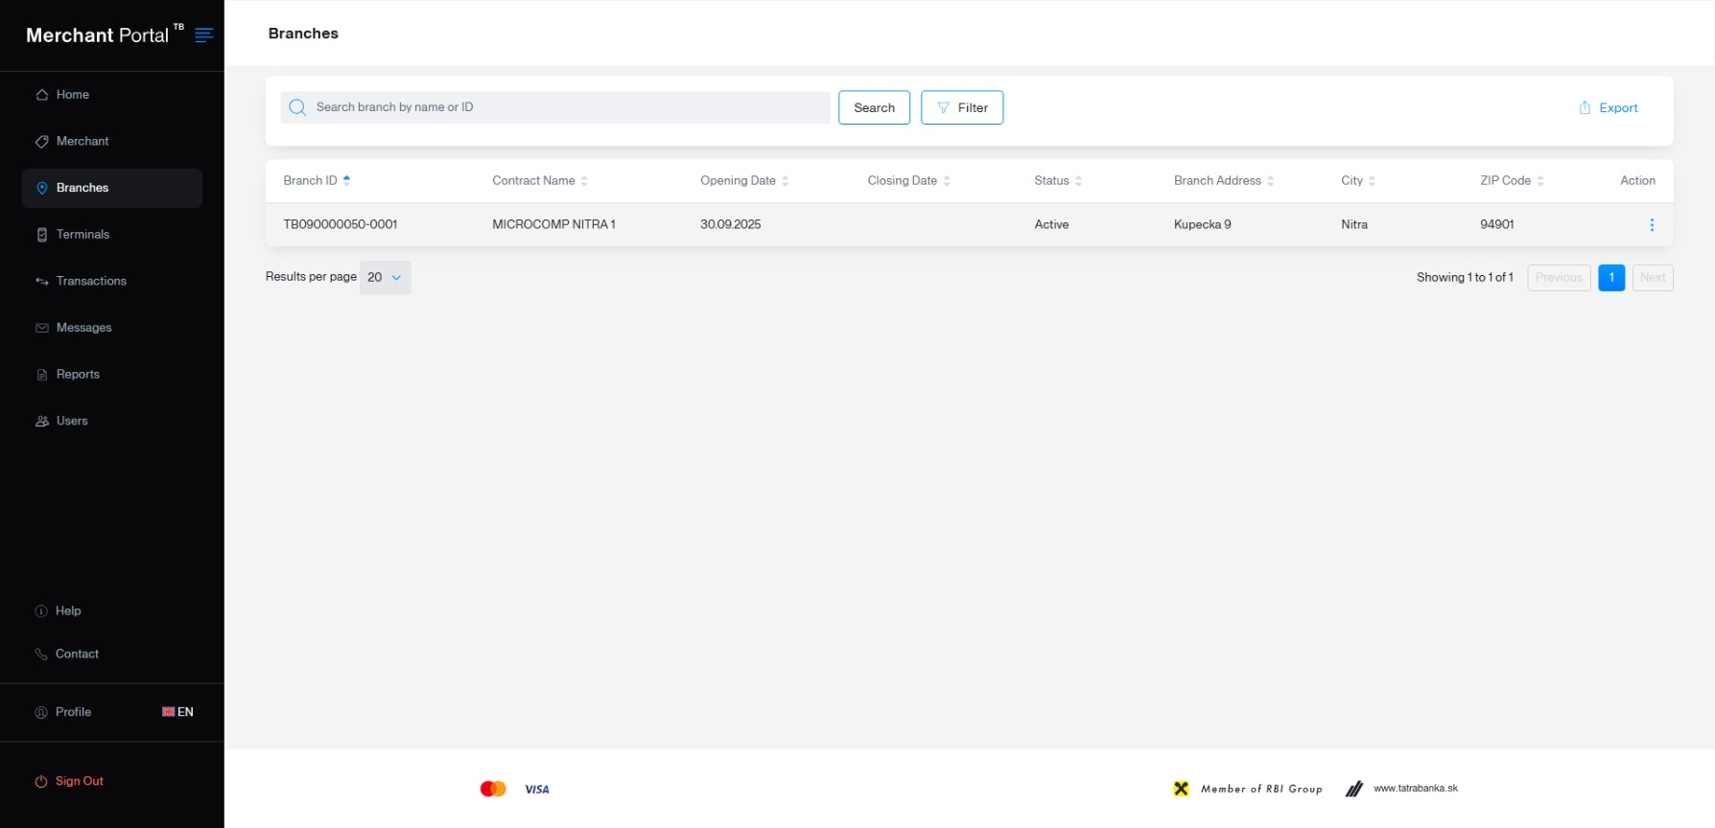Expand the Results per page dropdown
Screen dimensions: 1715x828
(385, 278)
